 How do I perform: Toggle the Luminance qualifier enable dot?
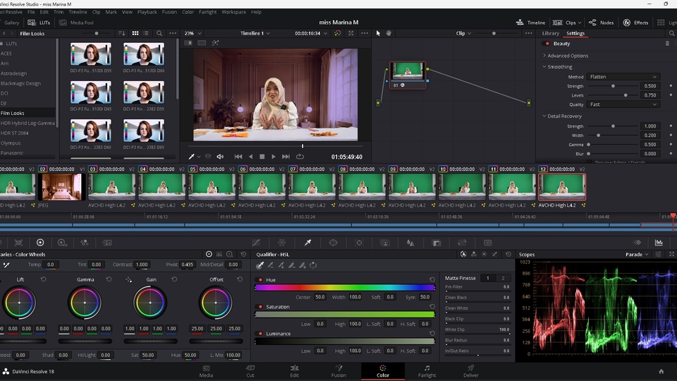260,334
